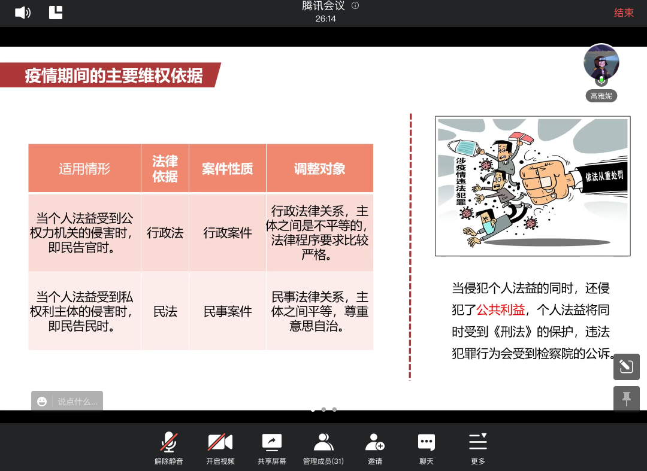This screenshot has height=471, width=647.
Task: Open the emoji picker smiley icon
Action: [x=42, y=402]
